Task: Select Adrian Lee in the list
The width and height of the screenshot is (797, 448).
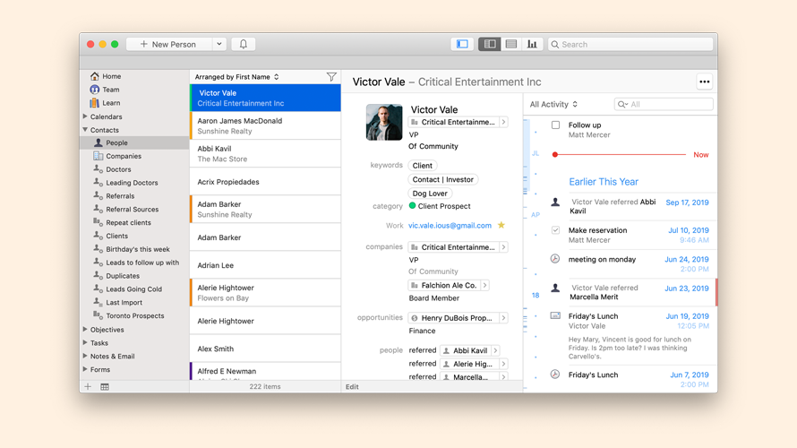Action: coord(265,265)
